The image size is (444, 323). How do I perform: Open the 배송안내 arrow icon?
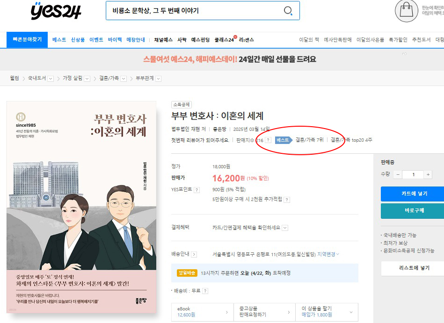tap(194, 254)
